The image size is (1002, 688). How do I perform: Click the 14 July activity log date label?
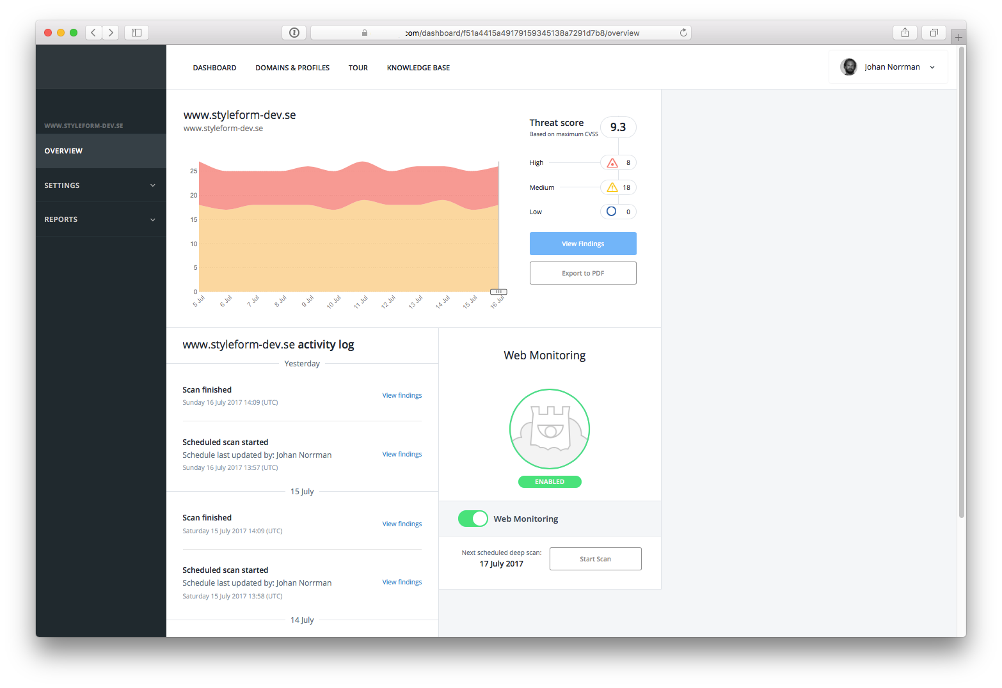[x=302, y=620]
